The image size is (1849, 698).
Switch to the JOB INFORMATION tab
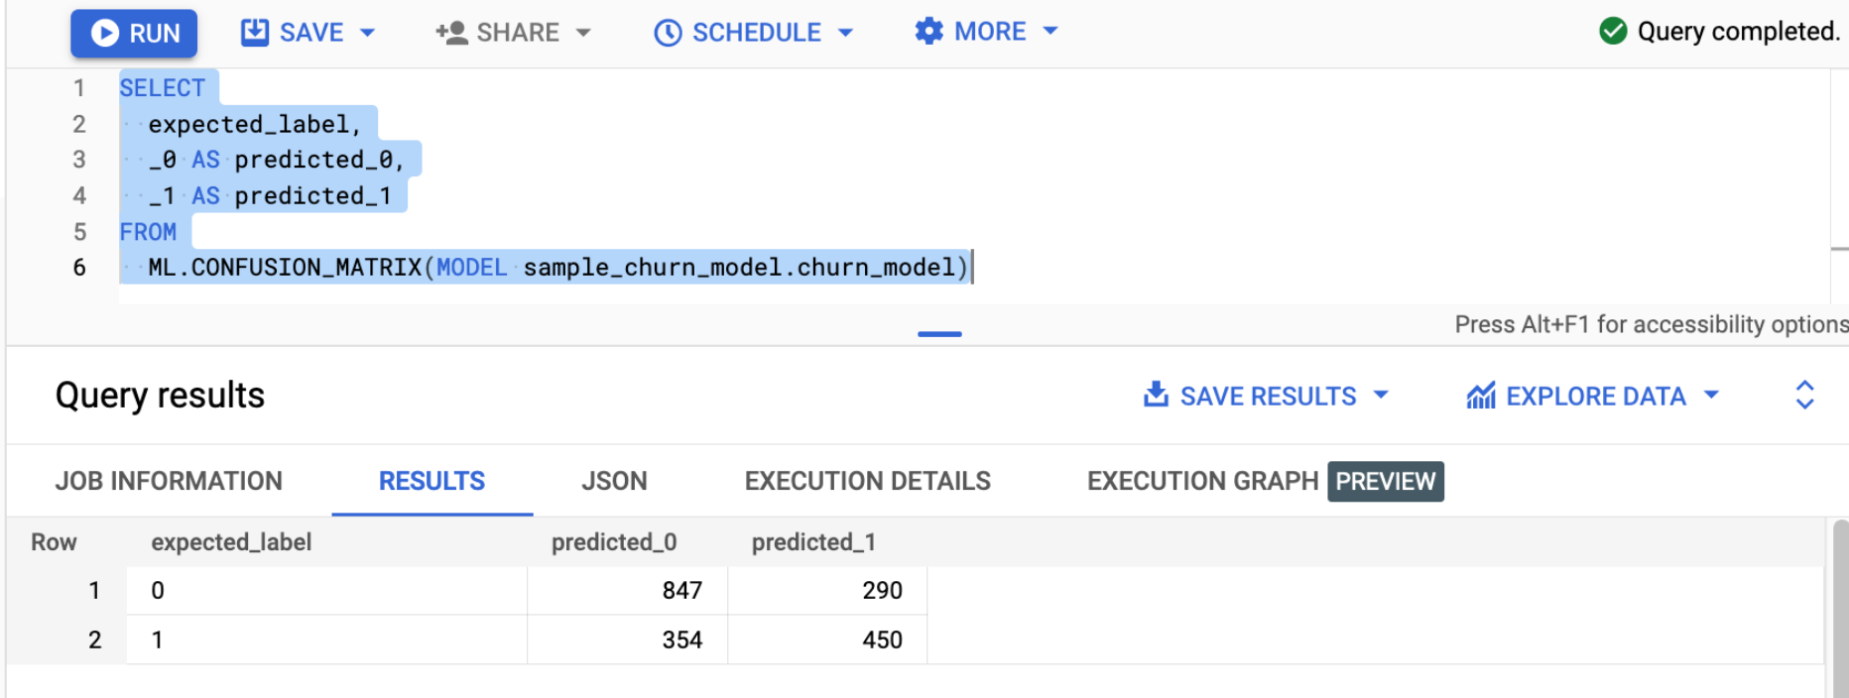169,481
